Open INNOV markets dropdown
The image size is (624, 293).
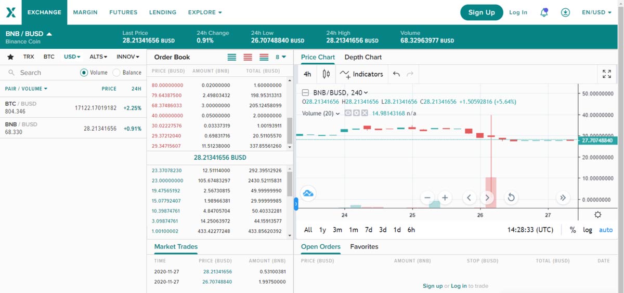(128, 57)
